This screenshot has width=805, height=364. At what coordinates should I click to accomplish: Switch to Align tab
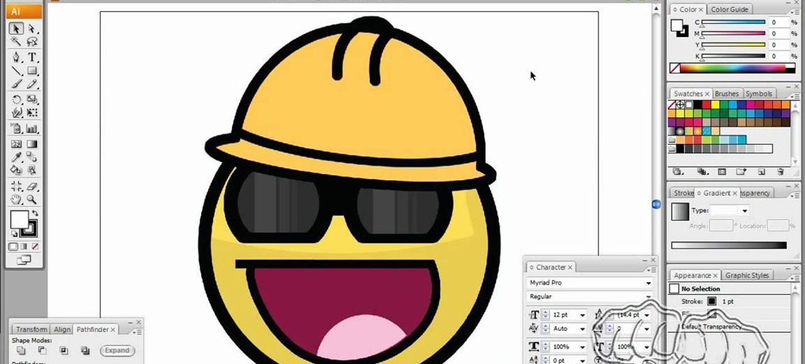click(x=62, y=329)
